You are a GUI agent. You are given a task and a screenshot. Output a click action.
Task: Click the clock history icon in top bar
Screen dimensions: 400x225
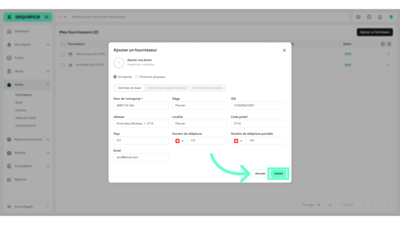pos(369,17)
